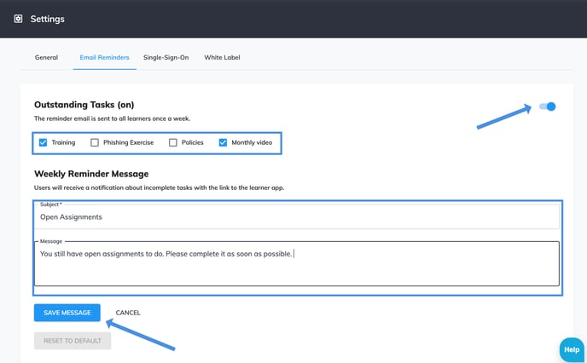Focus the Subject input field
The image size is (587, 363).
point(297,216)
